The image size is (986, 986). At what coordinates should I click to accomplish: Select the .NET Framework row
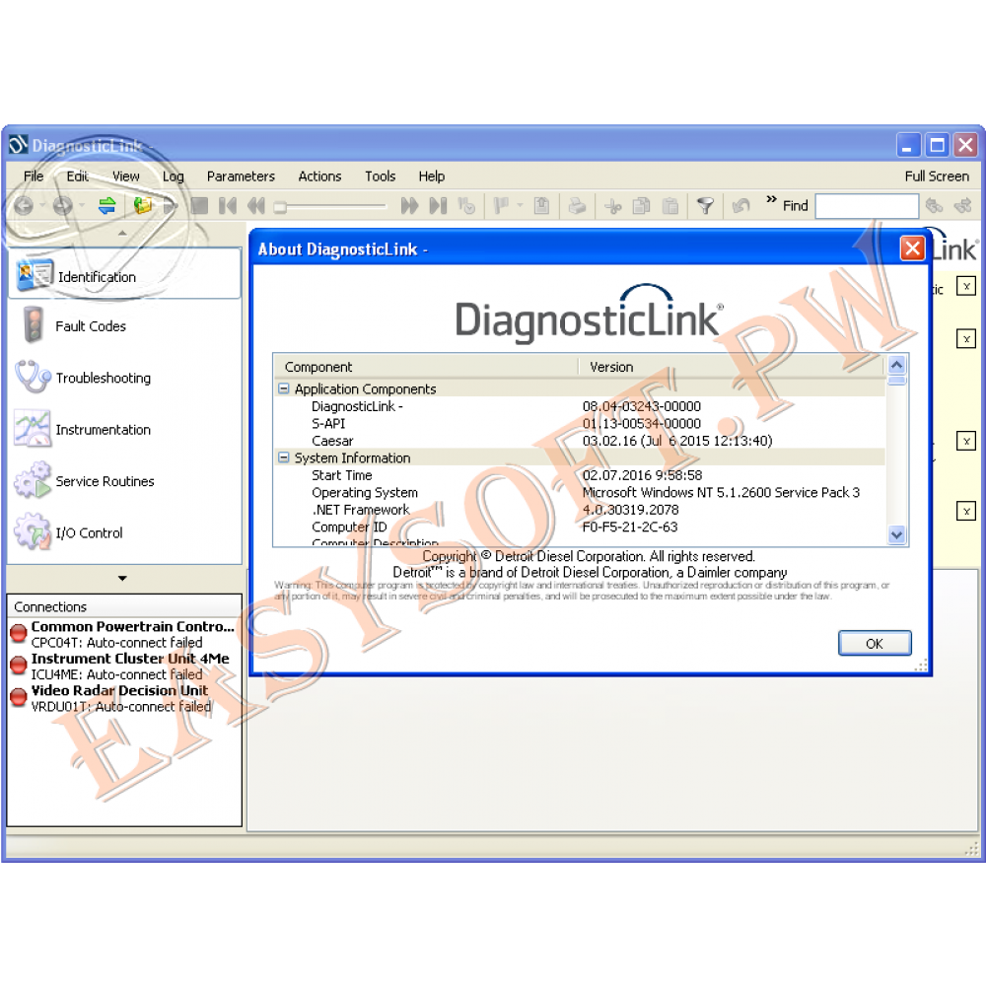coord(579,510)
